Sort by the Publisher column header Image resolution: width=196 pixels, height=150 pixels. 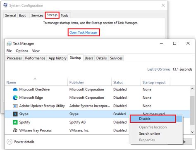click(x=89, y=82)
